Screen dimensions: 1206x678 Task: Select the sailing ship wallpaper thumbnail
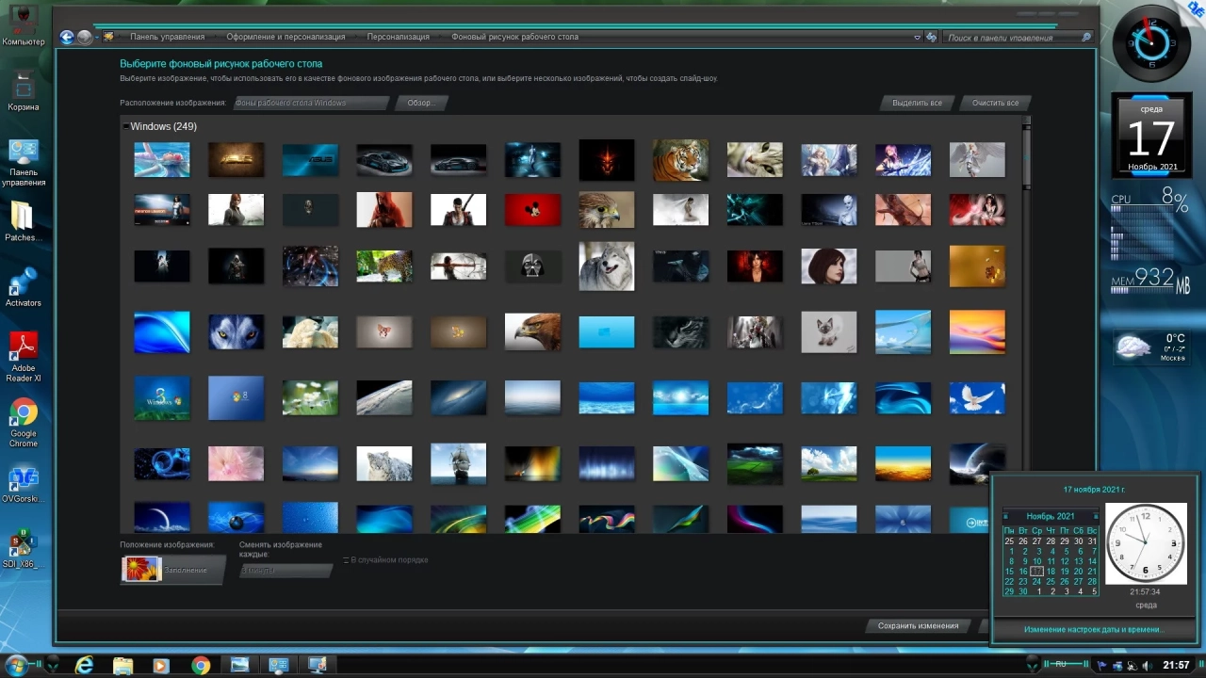pyautogui.click(x=458, y=463)
